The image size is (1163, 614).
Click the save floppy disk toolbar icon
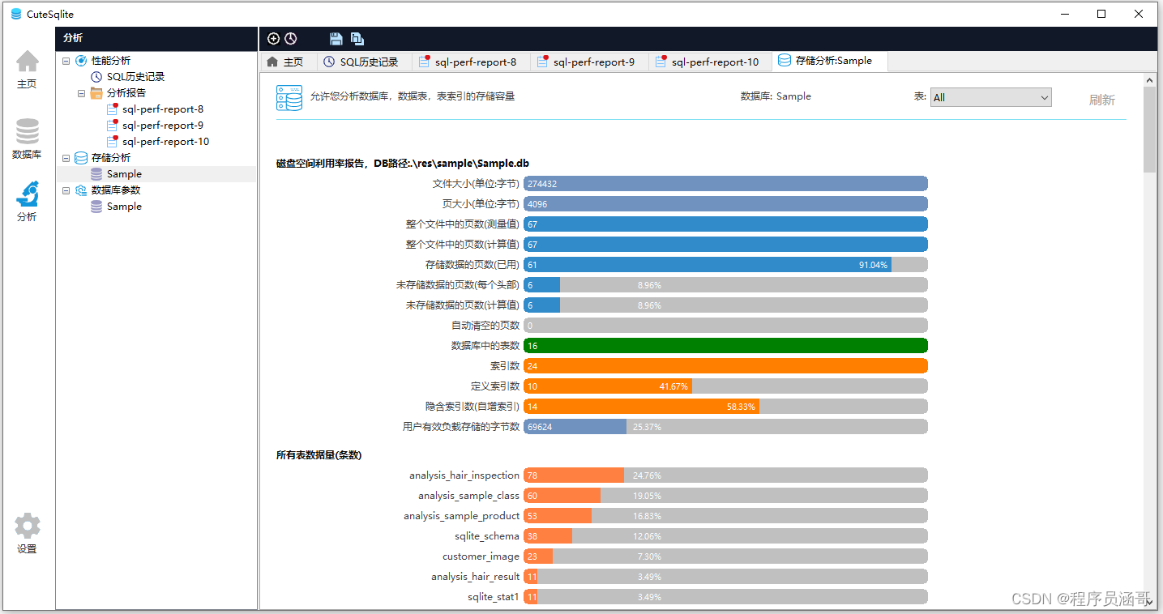(336, 39)
